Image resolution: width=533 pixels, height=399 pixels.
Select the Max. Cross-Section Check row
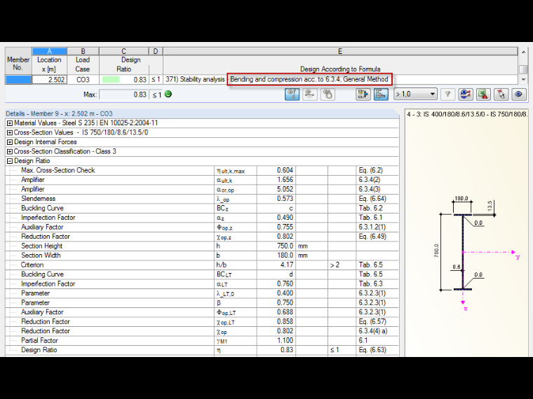coord(202,170)
